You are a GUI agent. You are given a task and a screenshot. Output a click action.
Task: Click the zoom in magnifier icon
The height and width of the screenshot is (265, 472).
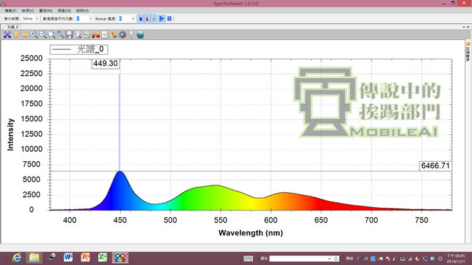pyautogui.click(x=34, y=34)
